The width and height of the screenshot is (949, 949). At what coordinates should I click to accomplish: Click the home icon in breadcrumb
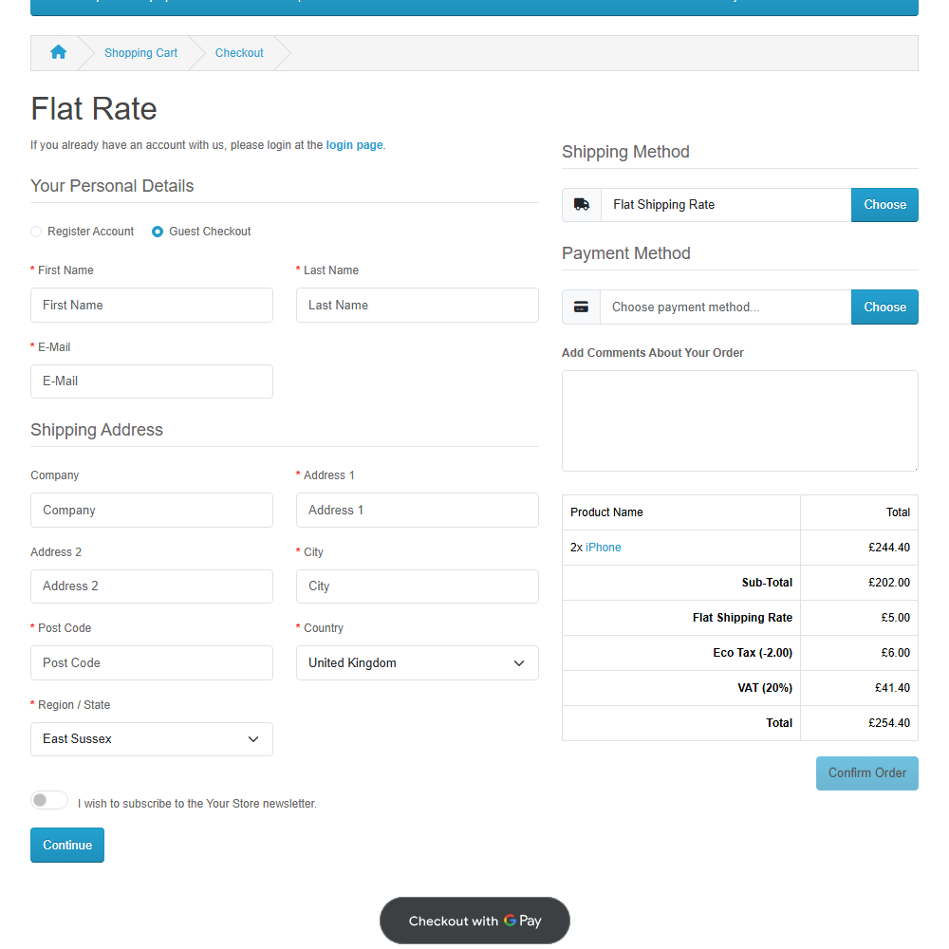58,53
